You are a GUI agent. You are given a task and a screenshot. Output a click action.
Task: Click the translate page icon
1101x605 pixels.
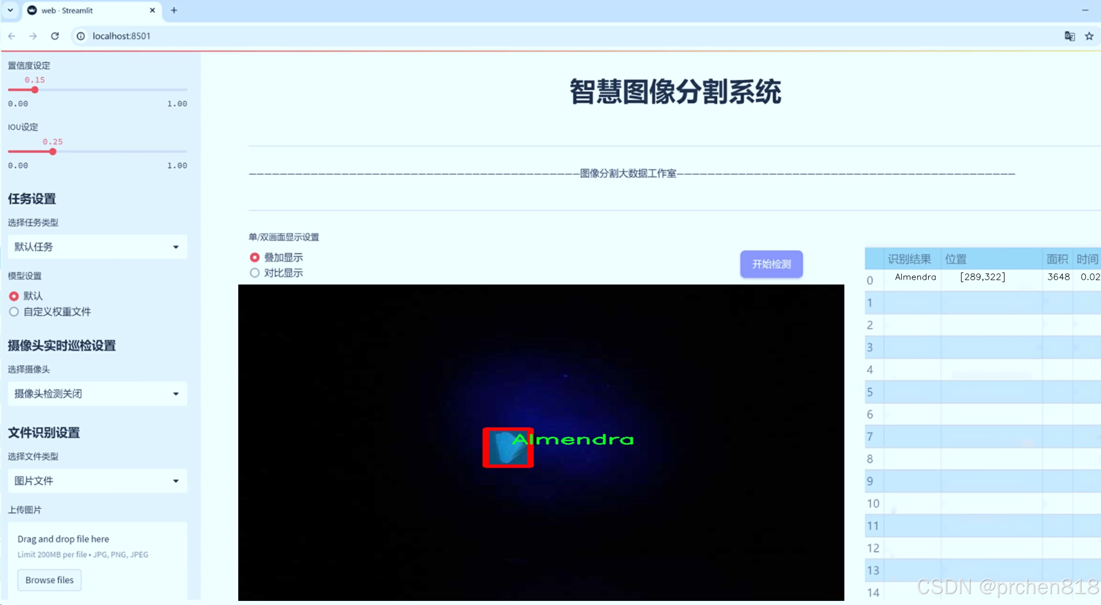pos(1070,36)
